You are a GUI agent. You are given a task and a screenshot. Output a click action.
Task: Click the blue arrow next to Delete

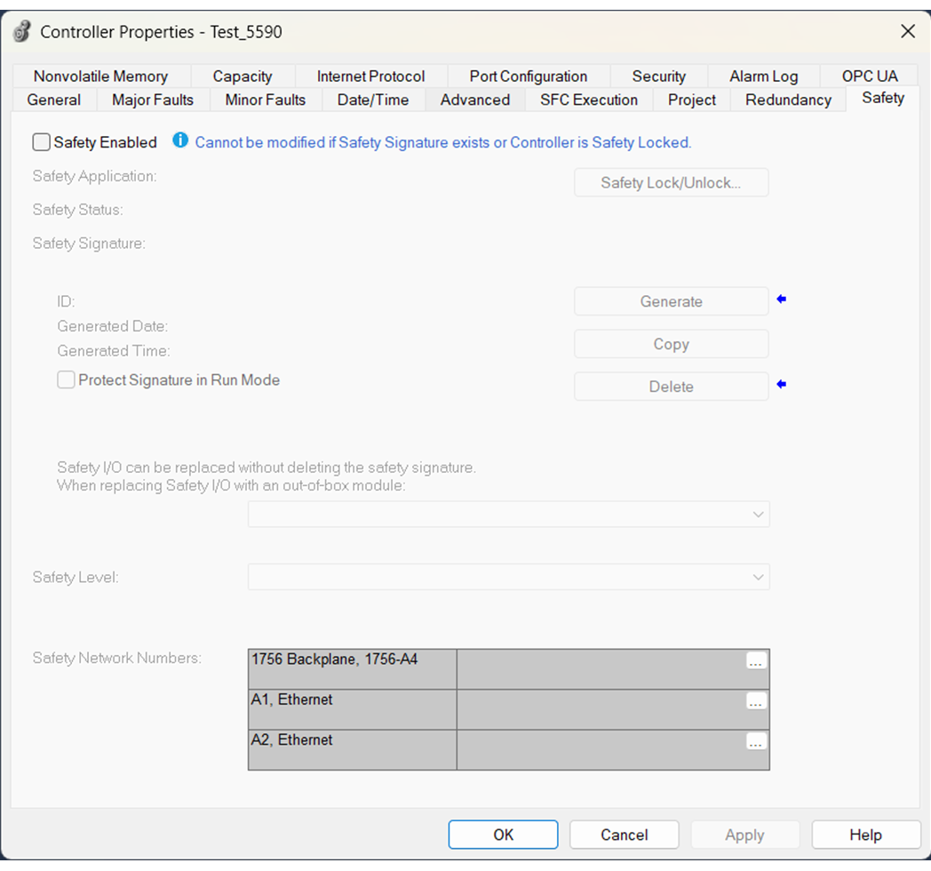(780, 386)
